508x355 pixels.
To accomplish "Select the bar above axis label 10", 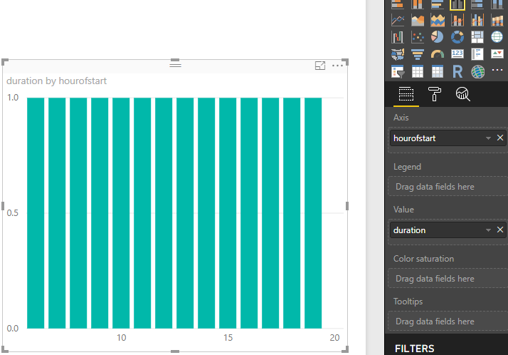I will (x=121, y=213).
